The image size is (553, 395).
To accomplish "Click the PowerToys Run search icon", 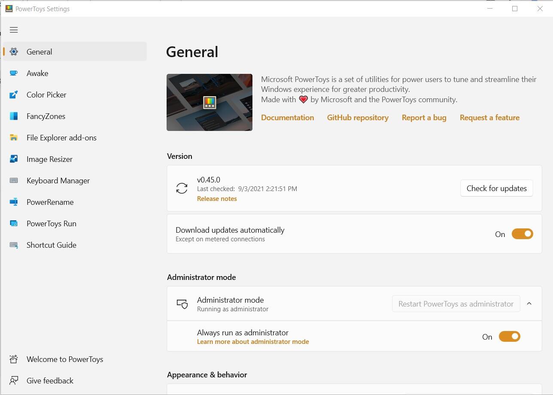I will (14, 223).
